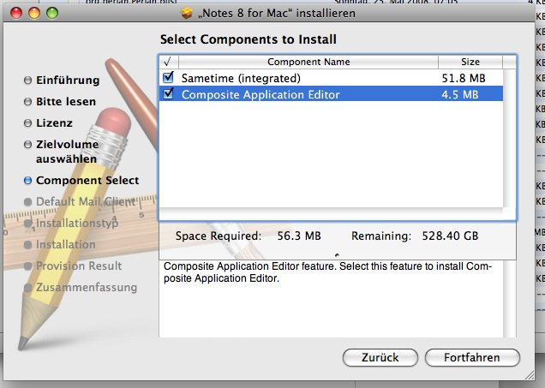Click the component list vertical scrollbar
This screenshot has width=545, height=388.
coord(509,138)
